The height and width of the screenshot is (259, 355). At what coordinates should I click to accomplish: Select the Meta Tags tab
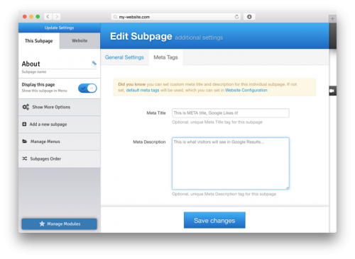pos(165,57)
